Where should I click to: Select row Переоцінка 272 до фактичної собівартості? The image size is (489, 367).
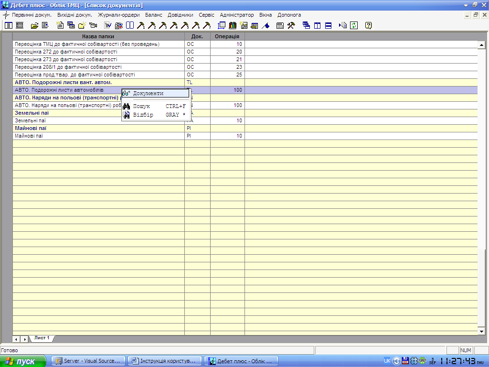pyautogui.click(x=245, y=52)
